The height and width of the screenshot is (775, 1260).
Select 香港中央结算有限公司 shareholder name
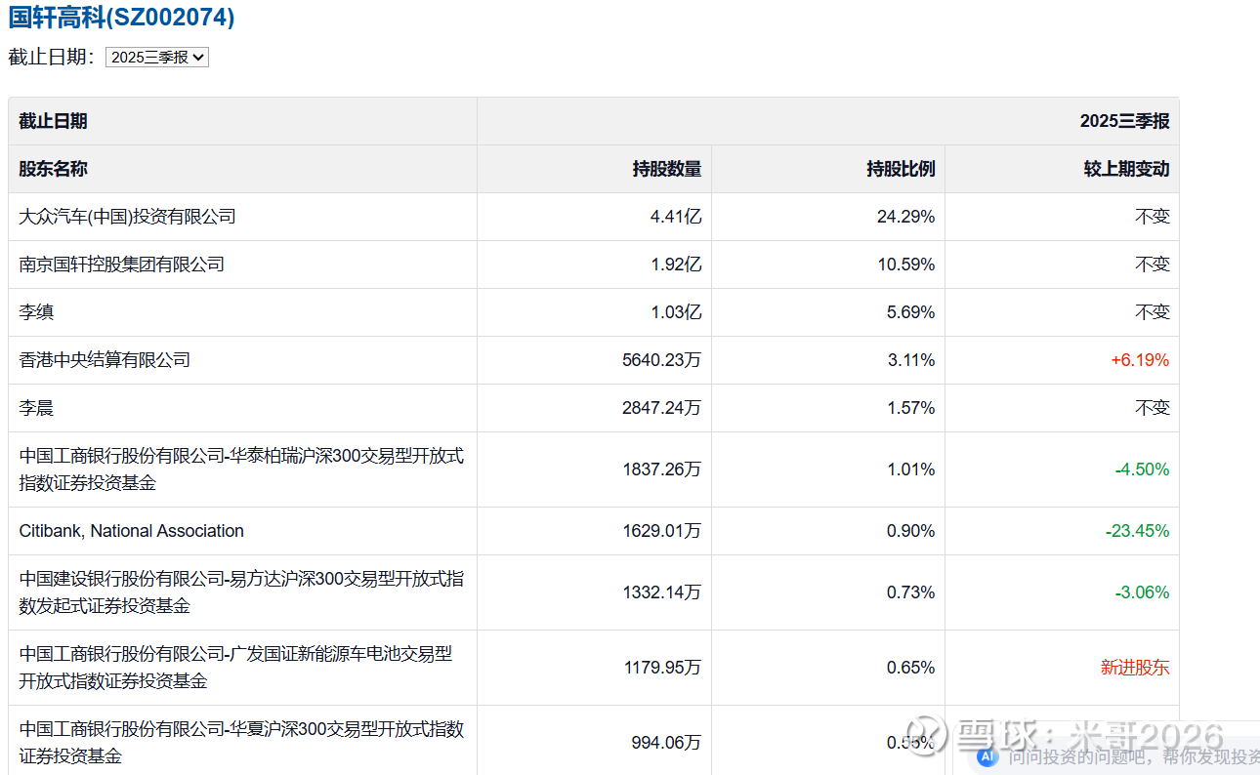(x=105, y=360)
